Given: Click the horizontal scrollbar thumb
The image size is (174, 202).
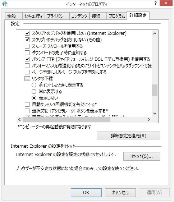Looking at the screenshot, I should click(x=67, y=120).
